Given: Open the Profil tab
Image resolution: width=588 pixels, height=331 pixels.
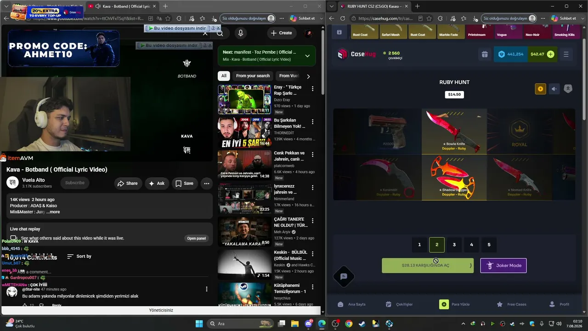Looking at the screenshot, I should [x=559, y=304].
